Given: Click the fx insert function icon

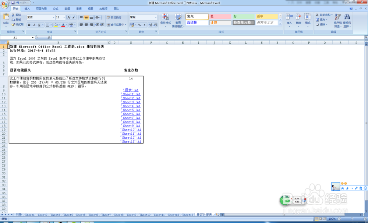Looking at the screenshot, I should point(49,38).
